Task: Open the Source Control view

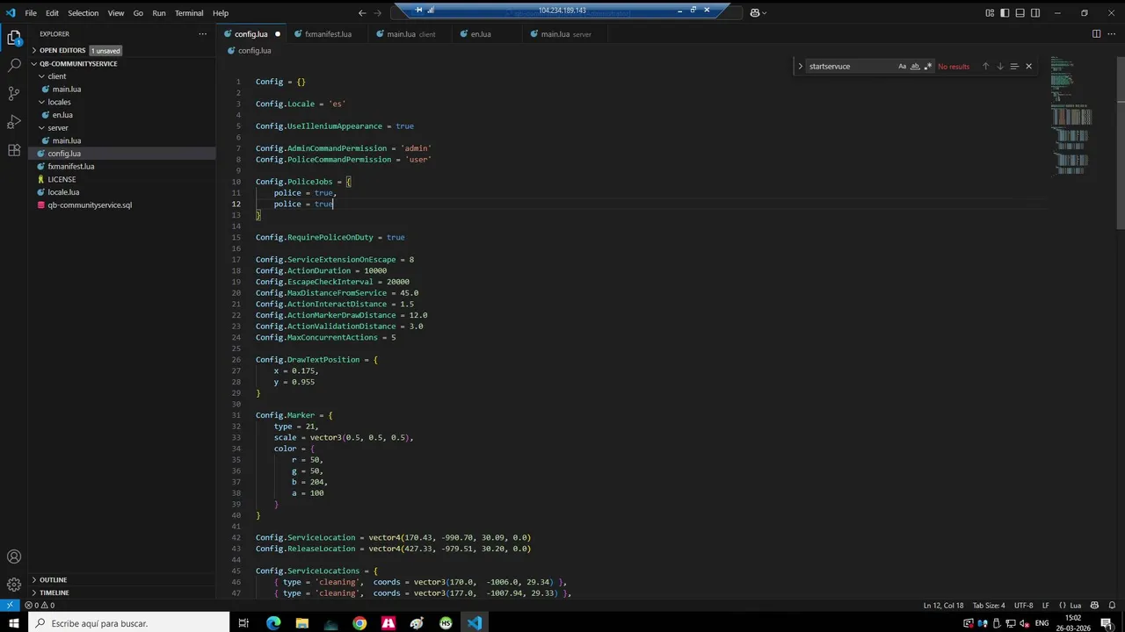Action: pos(14,93)
